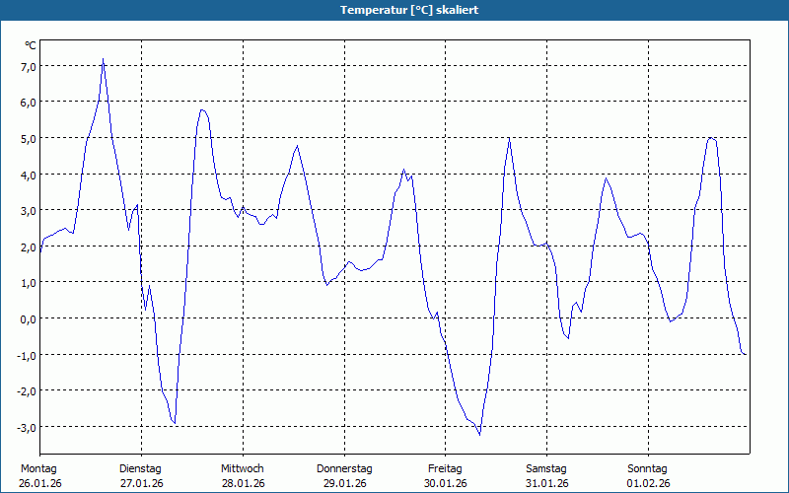This screenshot has width=789, height=493.
Task: Click the Freitag 30.01.26 axis label
Action: (x=446, y=476)
